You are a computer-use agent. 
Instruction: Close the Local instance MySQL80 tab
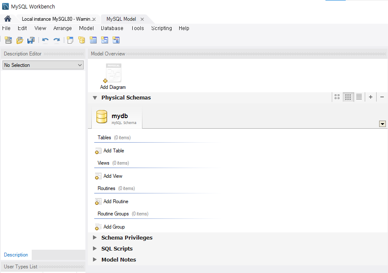tap(94, 19)
